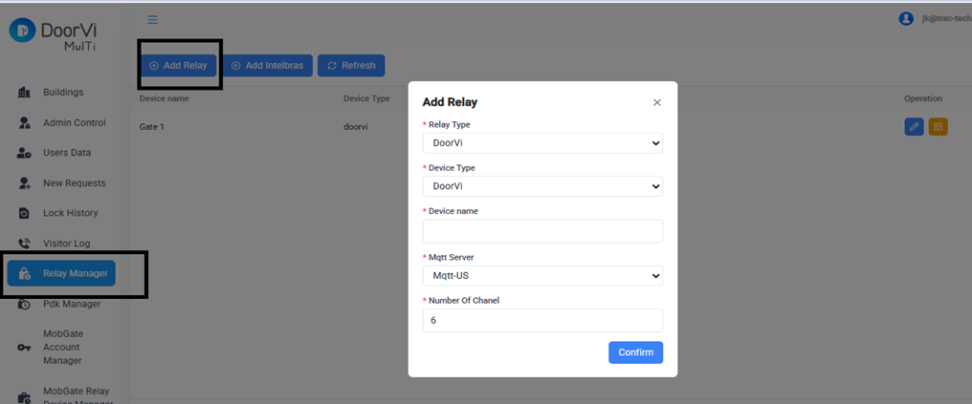Select the Relay Manager menu item
The width and height of the screenshot is (972, 404).
tap(61, 273)
